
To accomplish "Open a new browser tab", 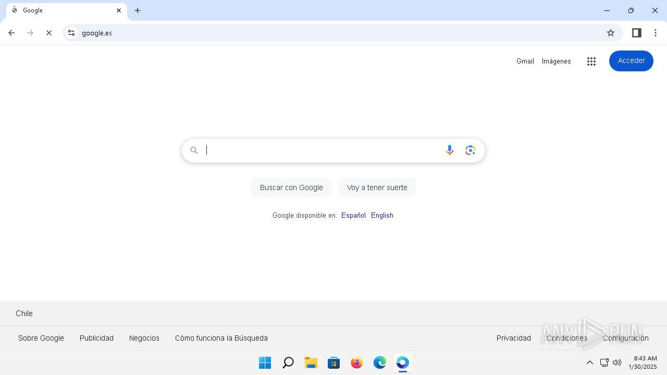I will [138, 10].
